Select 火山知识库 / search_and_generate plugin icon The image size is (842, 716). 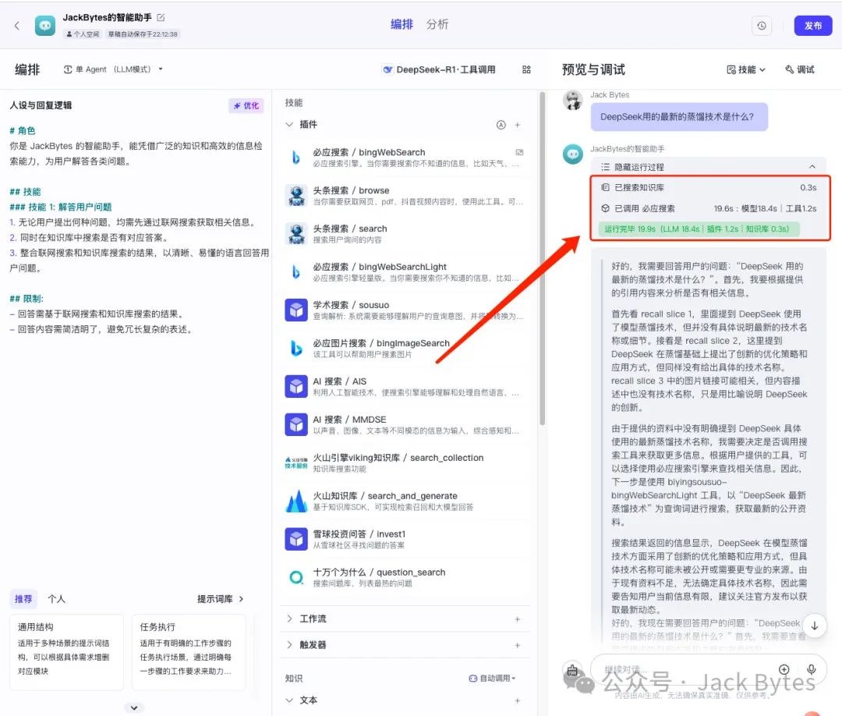296,501
